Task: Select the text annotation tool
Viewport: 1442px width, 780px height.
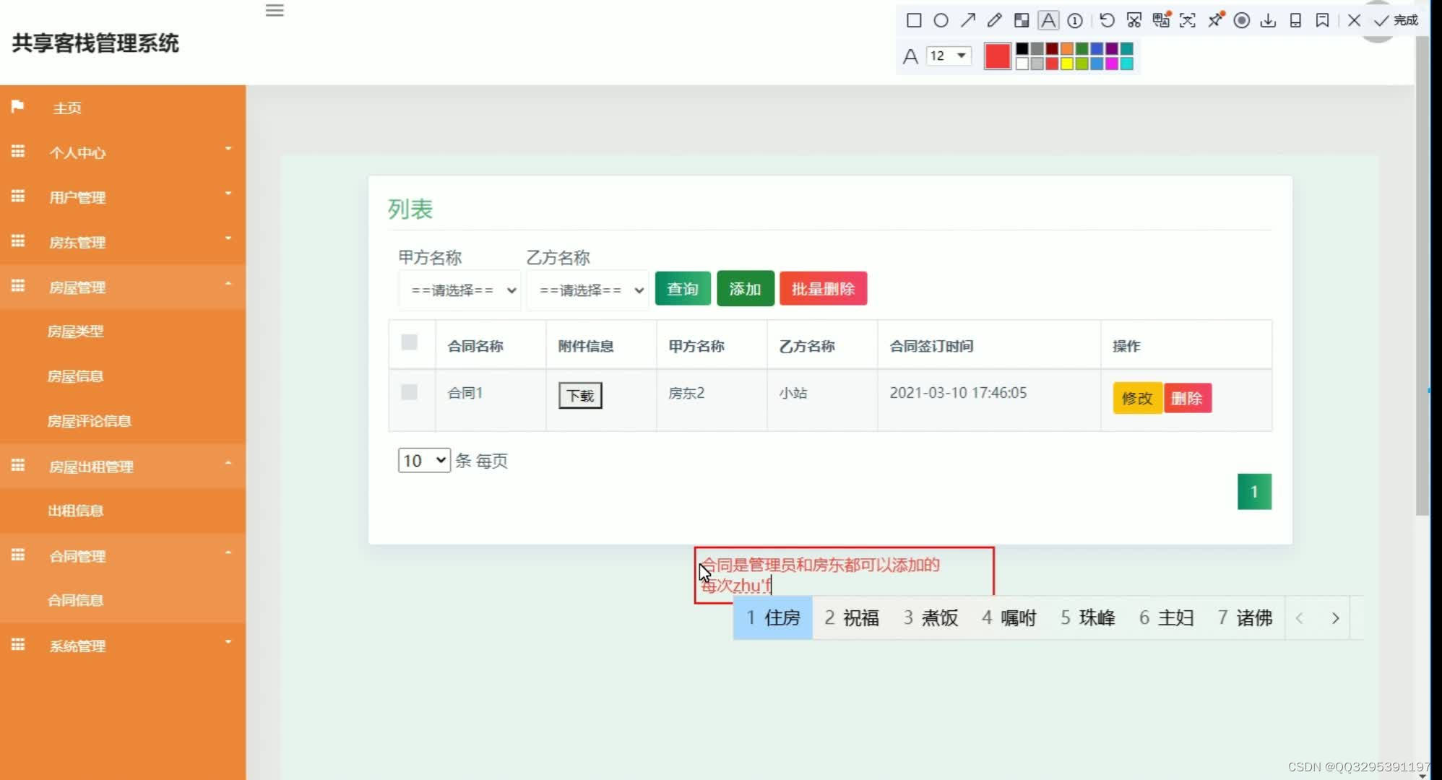Action: (1048, 20)
